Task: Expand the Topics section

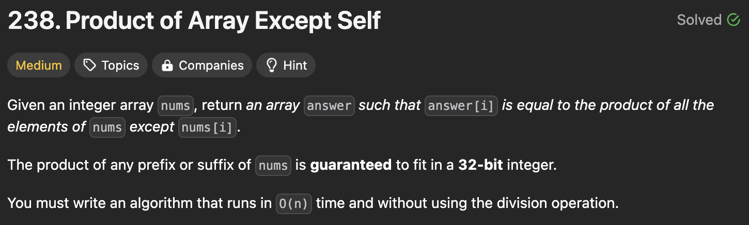Action: 111,66
